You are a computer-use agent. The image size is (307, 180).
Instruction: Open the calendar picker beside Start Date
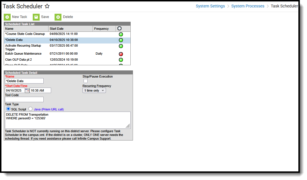(27, 90)
